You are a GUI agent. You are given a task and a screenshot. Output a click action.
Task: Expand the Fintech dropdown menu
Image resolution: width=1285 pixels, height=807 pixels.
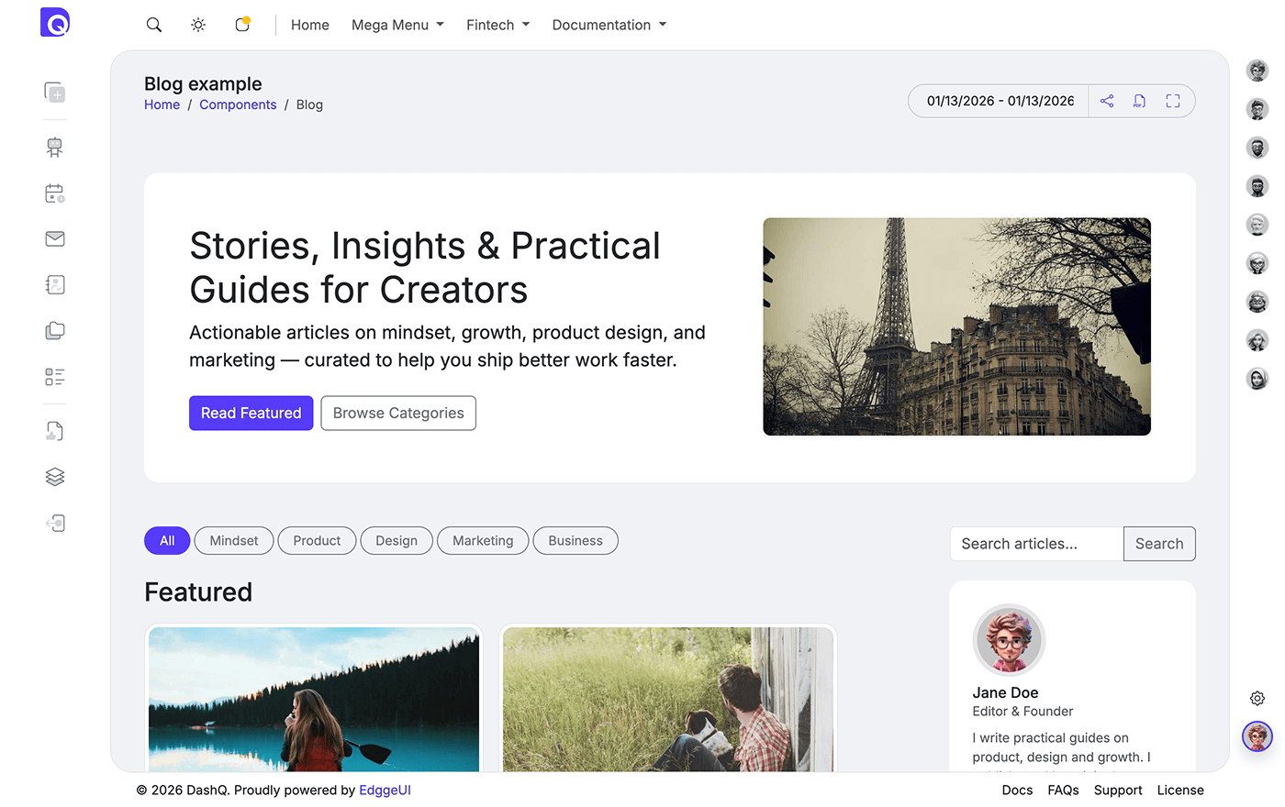[x=497, y=25]
